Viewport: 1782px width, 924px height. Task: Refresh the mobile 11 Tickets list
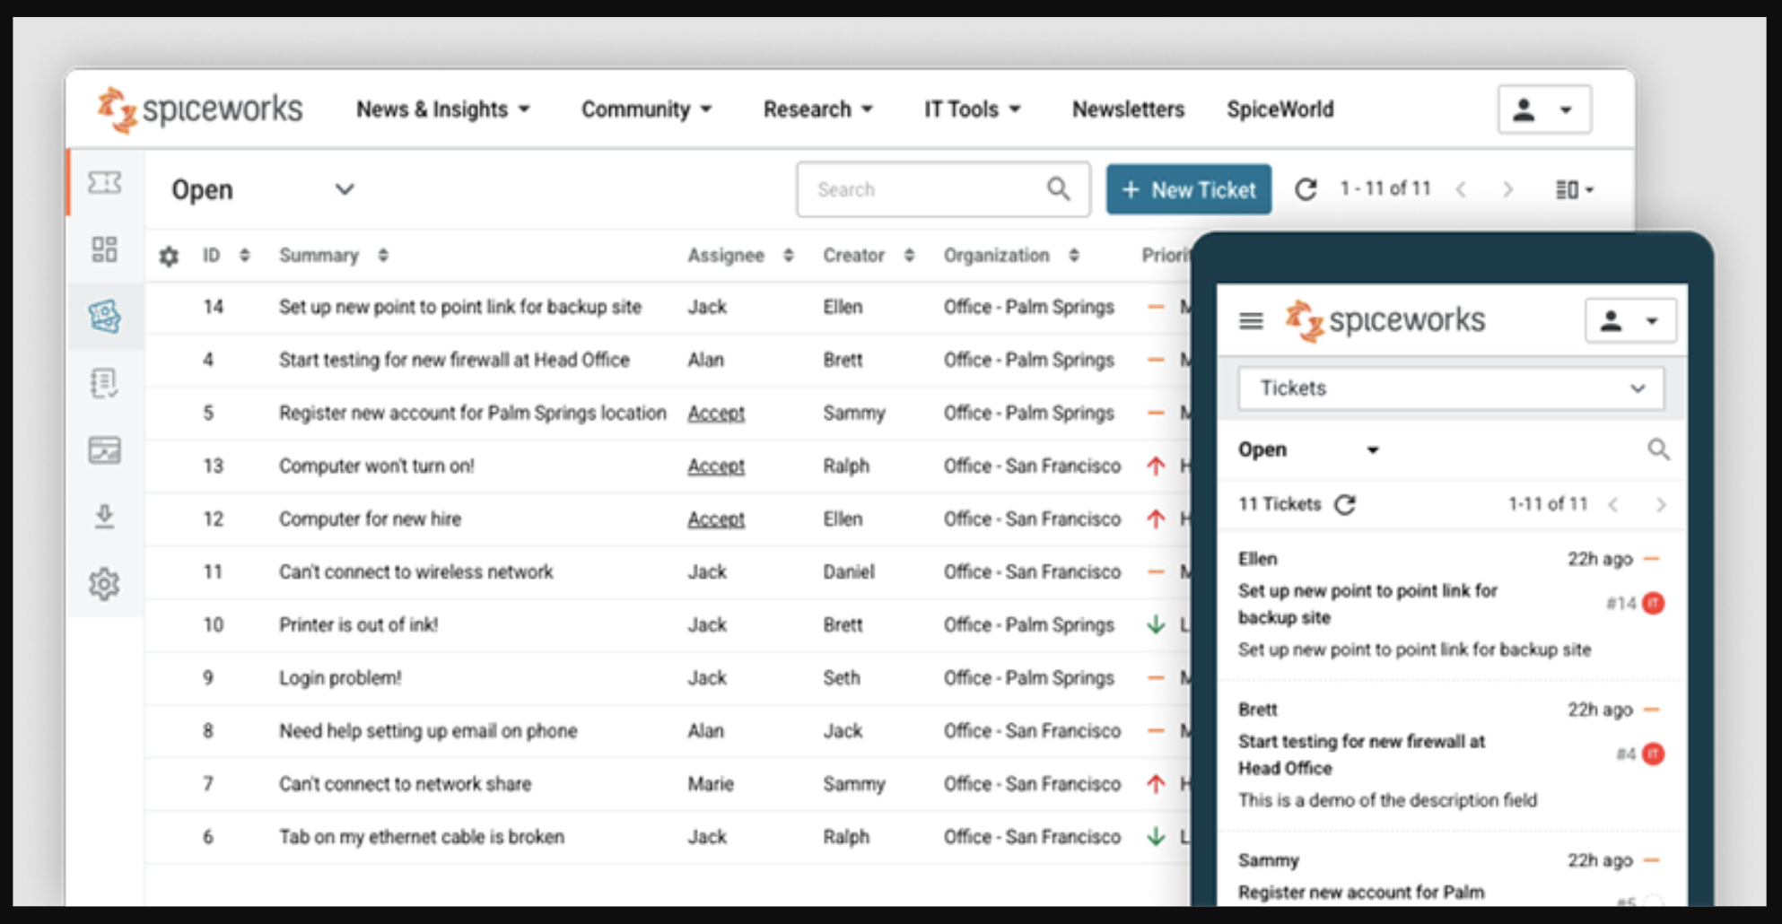pyautogui.click(x=1344, y=504)
